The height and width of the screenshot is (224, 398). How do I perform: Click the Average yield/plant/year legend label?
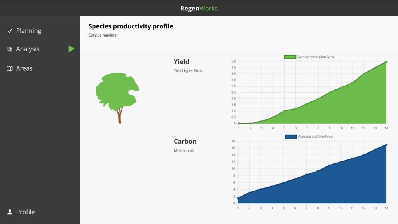pyautogui.click(x=316, y=57)
